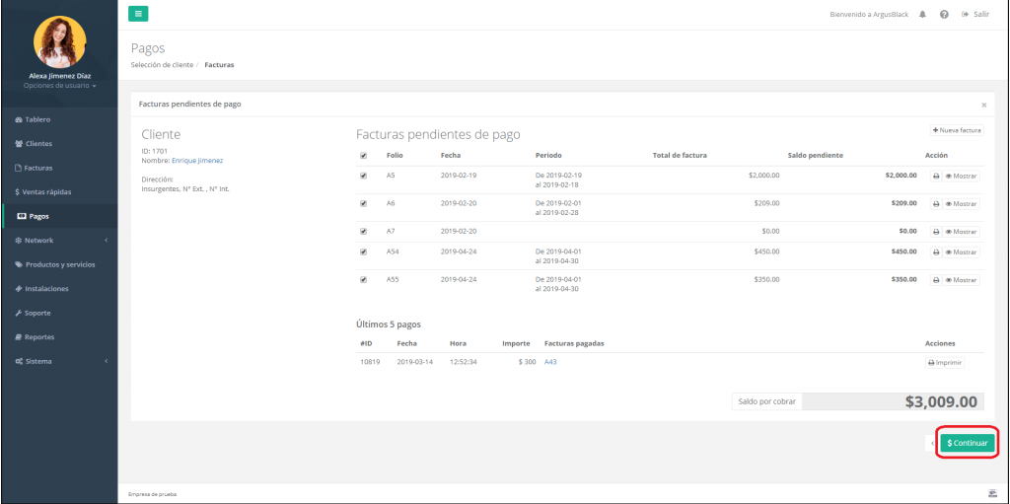1010x504 pixels.
Task: Select Pagos in the sidebar
Action: click(x=33, y=217)
